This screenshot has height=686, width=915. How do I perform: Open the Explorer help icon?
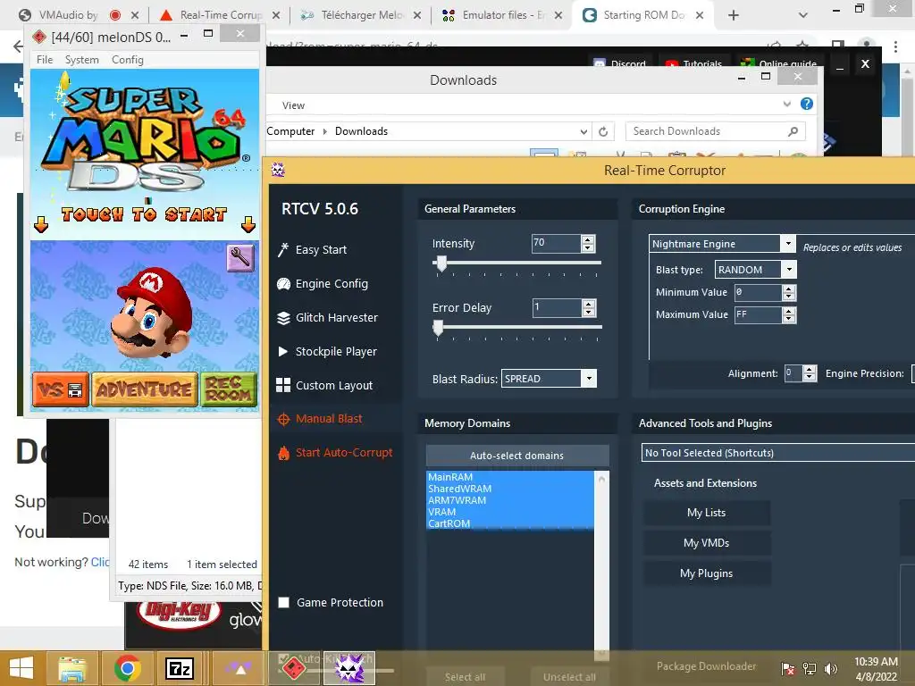(x=807, y=104)
